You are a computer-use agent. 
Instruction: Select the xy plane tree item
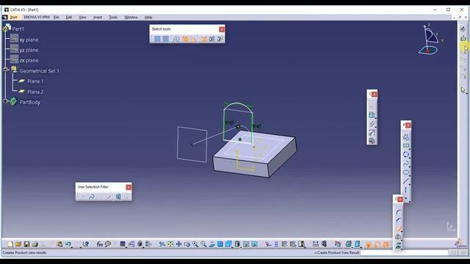click(x=29, y=40)
